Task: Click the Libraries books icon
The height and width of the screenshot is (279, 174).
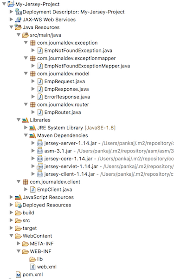Action: coord(26,120)
